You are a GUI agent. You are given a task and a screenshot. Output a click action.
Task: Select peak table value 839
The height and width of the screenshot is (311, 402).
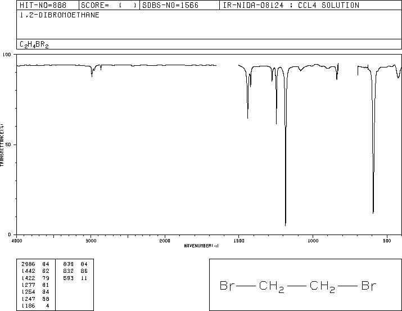click(x=68, y=264)
